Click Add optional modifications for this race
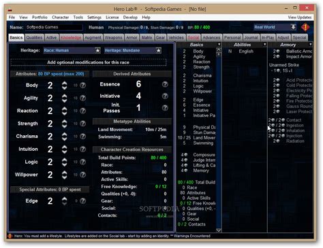323x248 pixels. (88, 63)
